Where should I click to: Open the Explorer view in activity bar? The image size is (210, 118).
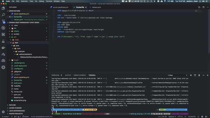point(3,8)
